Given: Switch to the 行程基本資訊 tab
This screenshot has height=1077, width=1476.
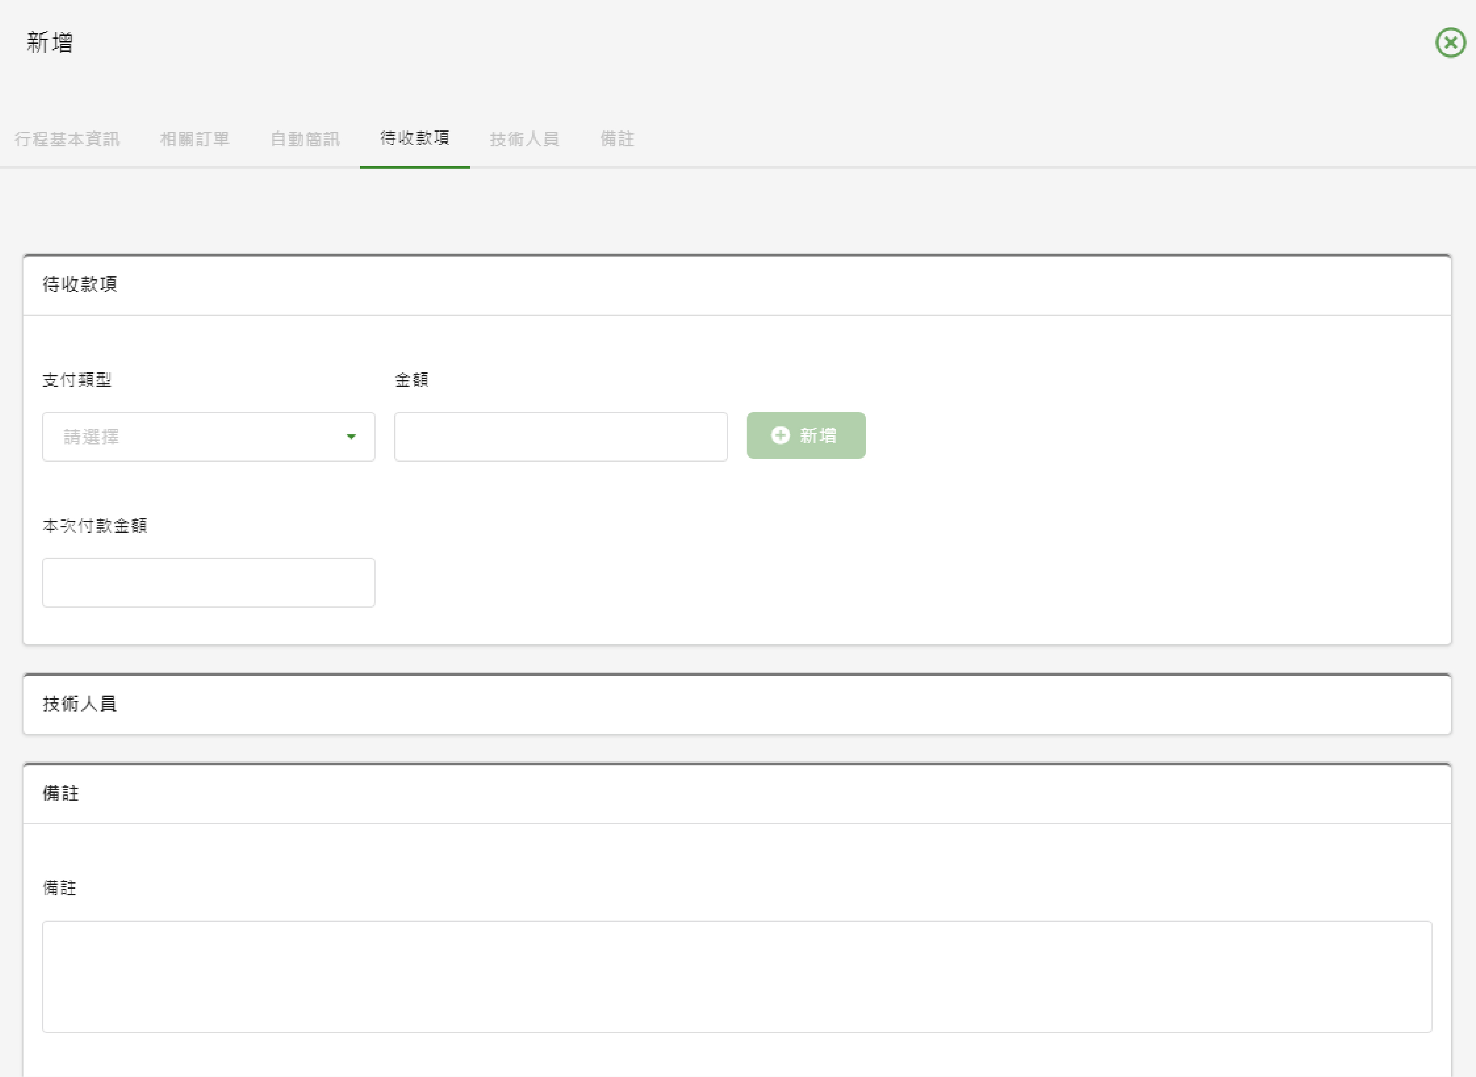Looking at the screenshot, I should pos(67,140).
